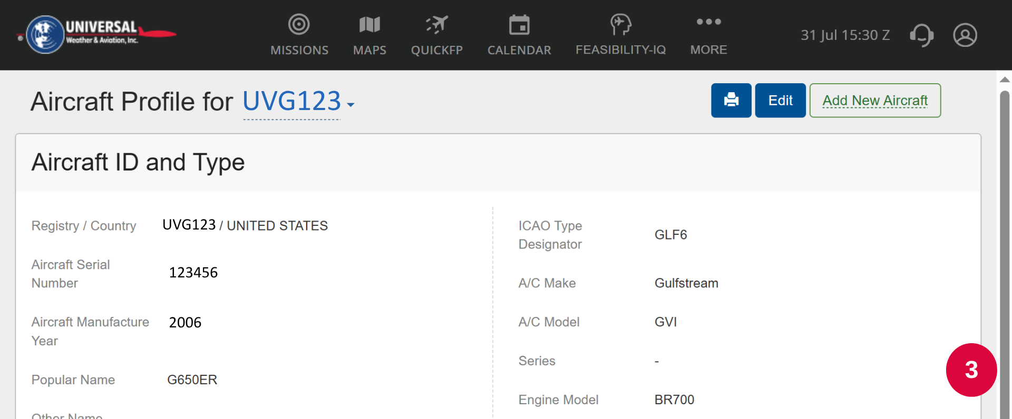Open the More three-dots icon
Viewport: 1012px width, 419px height.
point(708,22)
